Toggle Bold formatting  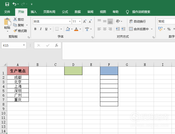coord(35,29)
